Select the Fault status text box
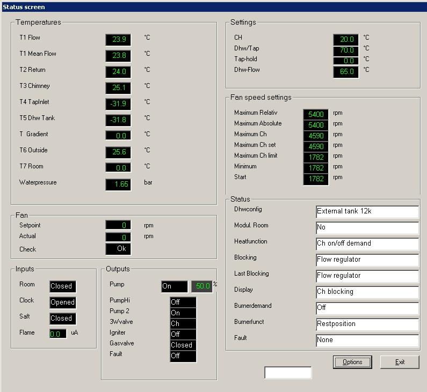The width and height of the screenshot is (427, 392). coord(367,340)
